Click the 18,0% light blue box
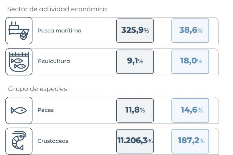 pos(190,62)
